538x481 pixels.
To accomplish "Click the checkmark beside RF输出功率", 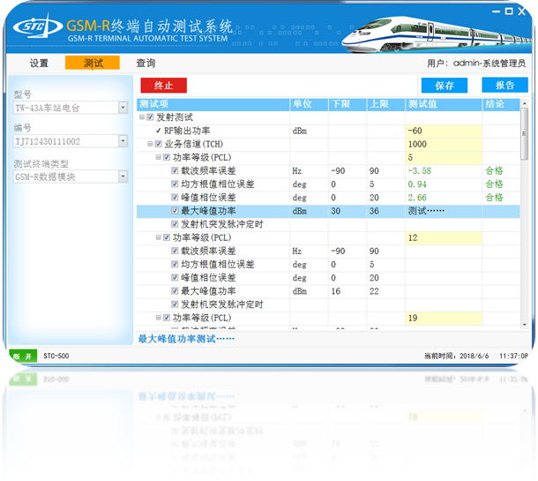I will click(x=158, y=131).
